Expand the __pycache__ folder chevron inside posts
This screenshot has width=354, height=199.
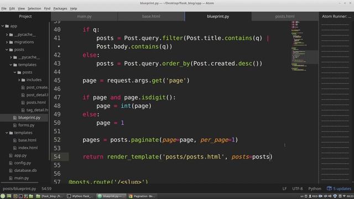click(11, 57)
